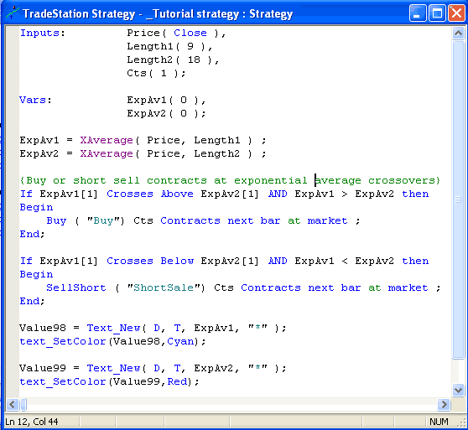Click the TradeStation app icon in the title bar
The image size is (468, 430).
13,13
